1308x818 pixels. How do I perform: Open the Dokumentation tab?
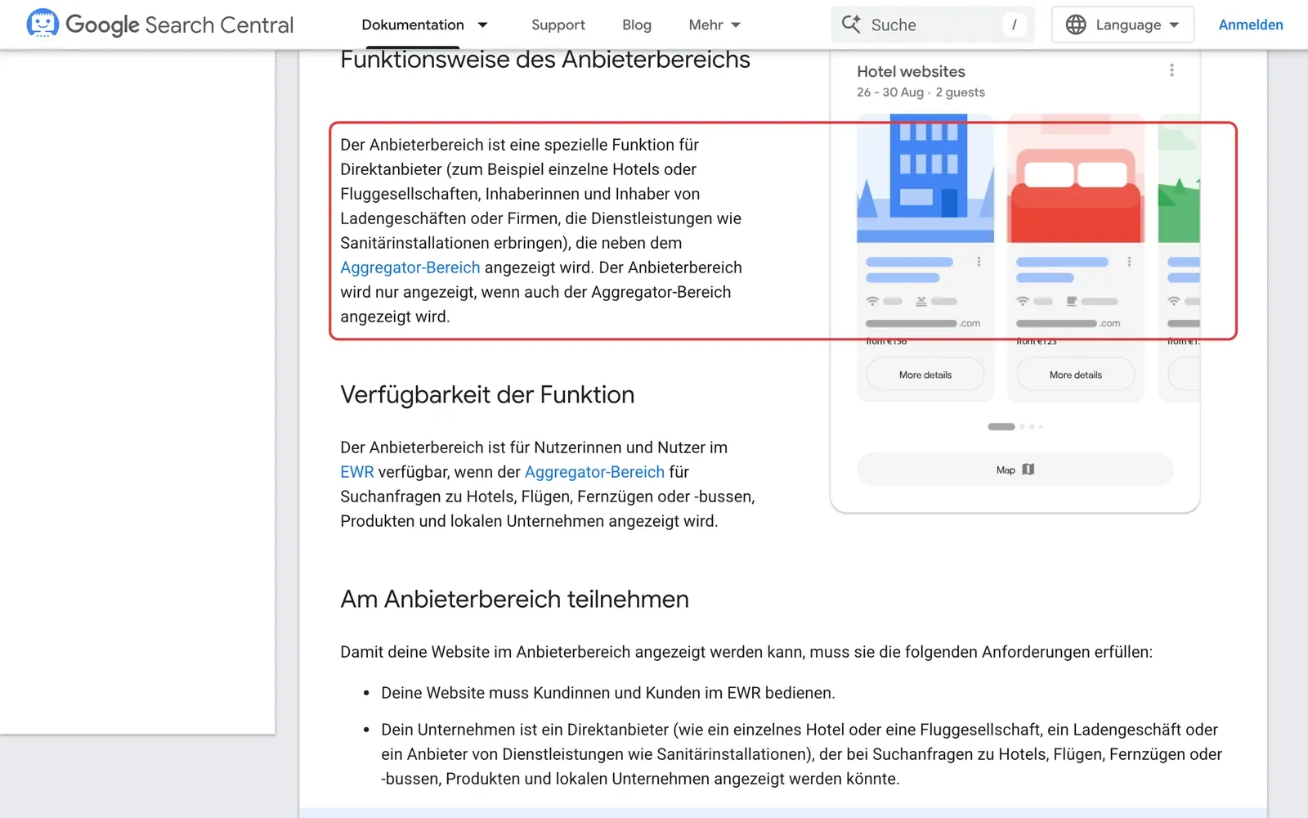pos(413,25)
